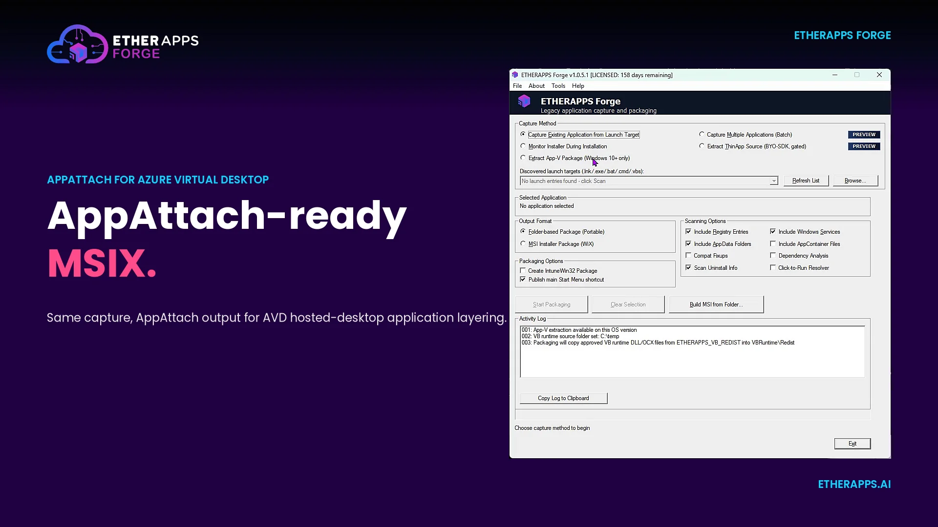Screen dimensions: 938x527
Task: Open the Tools menu
Action: point(558,86)
